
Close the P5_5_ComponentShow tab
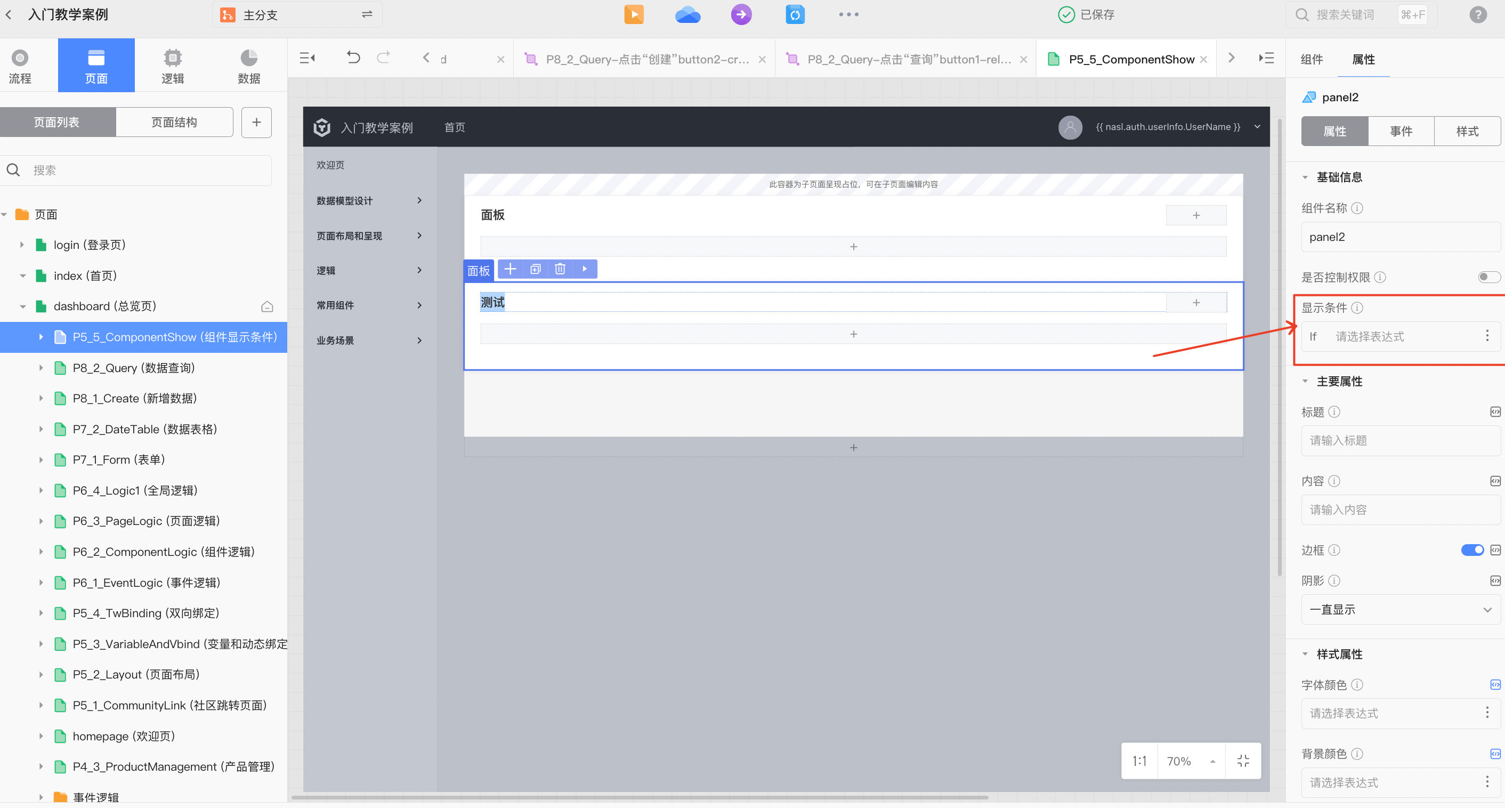pyautogui.click(x=1203, y=59)
